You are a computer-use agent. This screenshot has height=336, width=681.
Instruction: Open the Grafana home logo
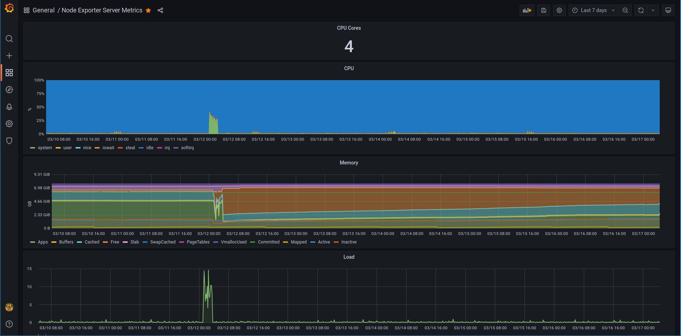(10, 8)
